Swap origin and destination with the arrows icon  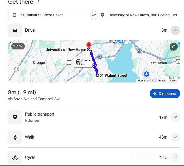coord(94,15)
